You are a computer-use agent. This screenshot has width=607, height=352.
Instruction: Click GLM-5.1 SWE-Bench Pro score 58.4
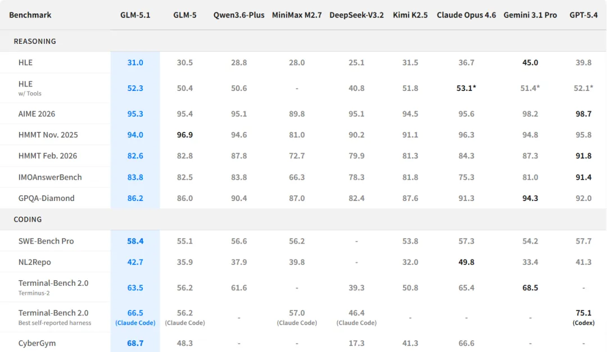[x=135, y=241]
